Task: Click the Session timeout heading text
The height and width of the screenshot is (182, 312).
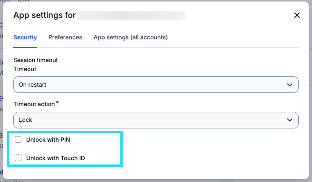Action: pos(36,60)
